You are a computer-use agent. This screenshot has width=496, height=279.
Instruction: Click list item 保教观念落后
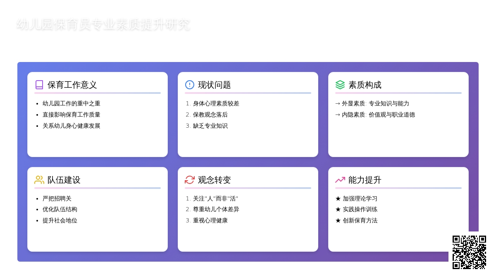(x=210, y=114)
